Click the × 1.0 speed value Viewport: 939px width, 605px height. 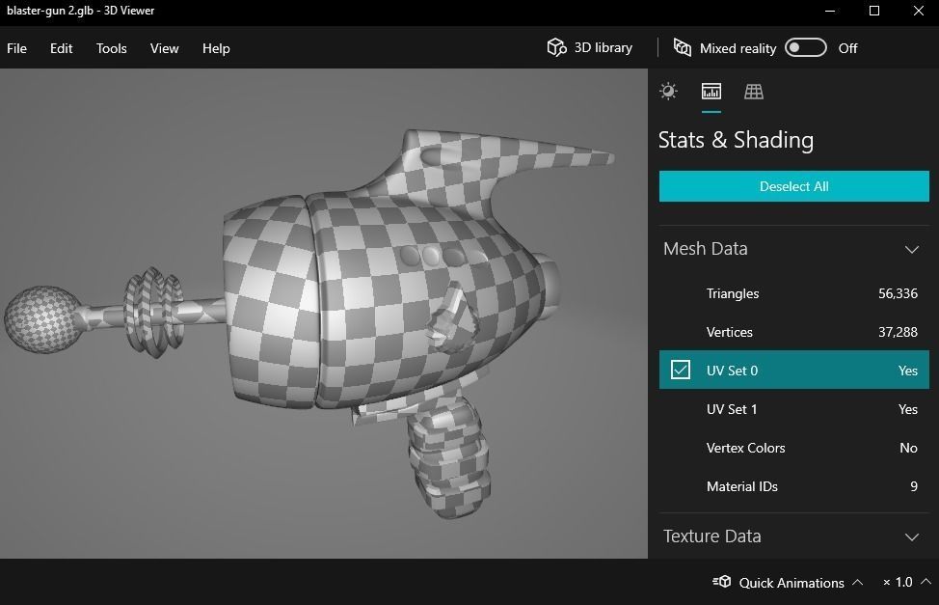[x=898, y=582]
